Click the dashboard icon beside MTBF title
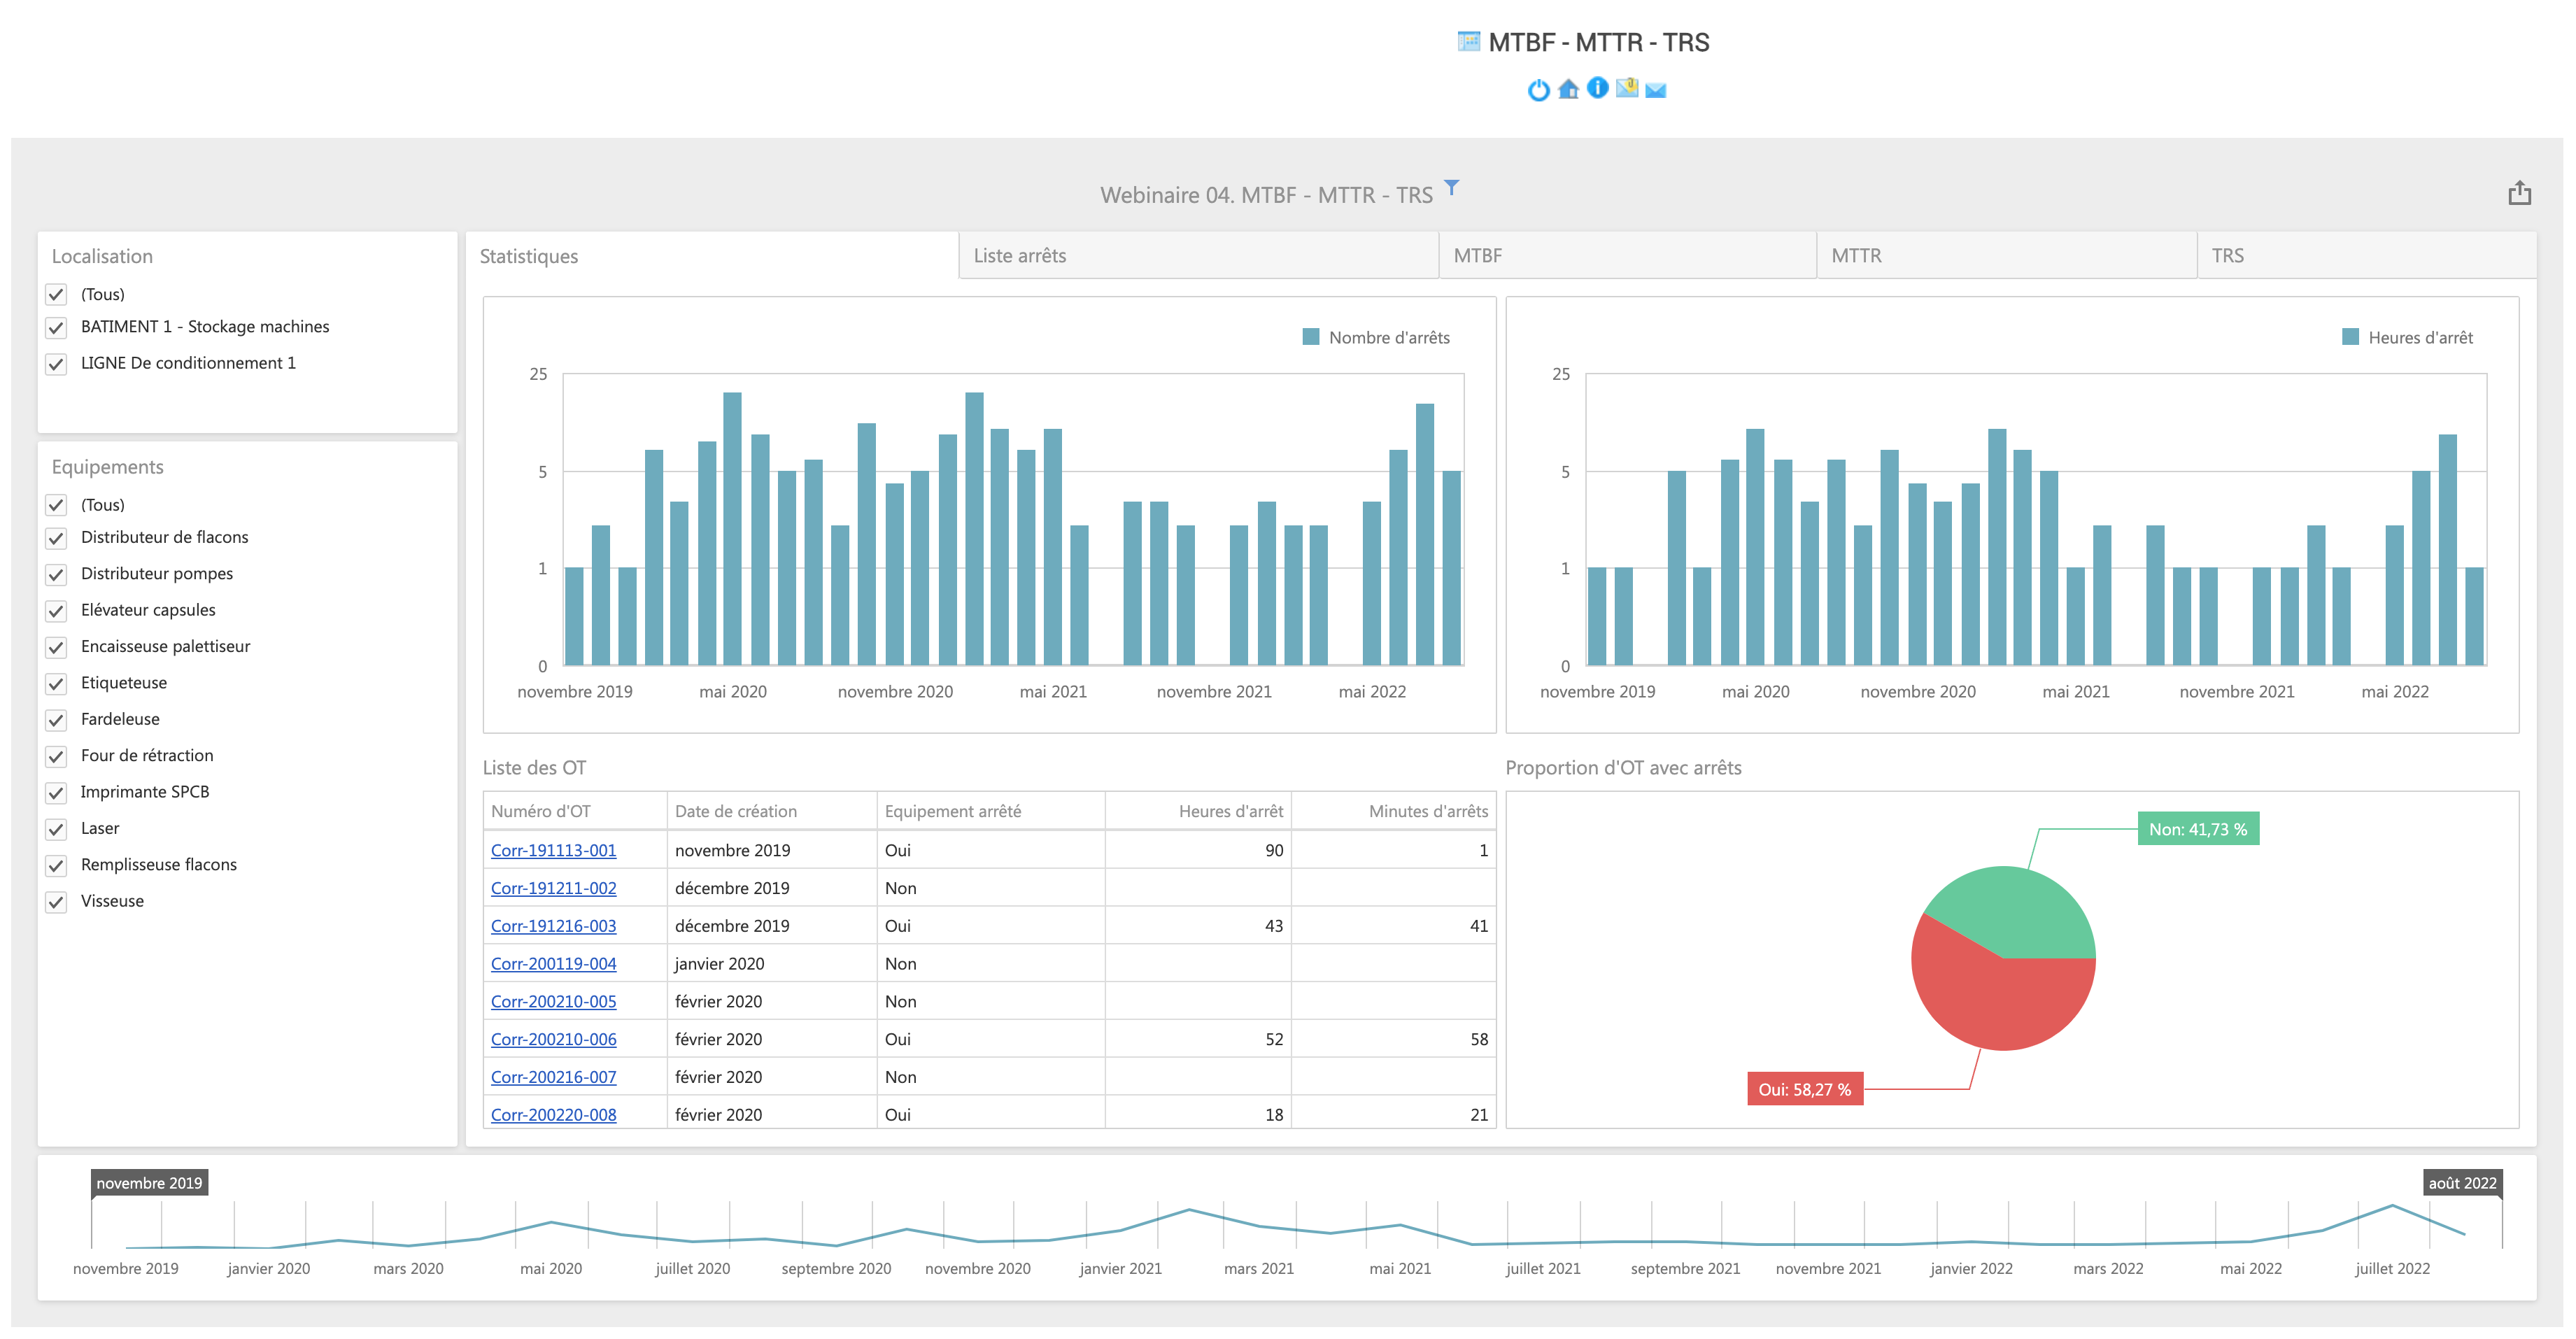This screenshot has height=1339, width=2576. [1468, 41]
